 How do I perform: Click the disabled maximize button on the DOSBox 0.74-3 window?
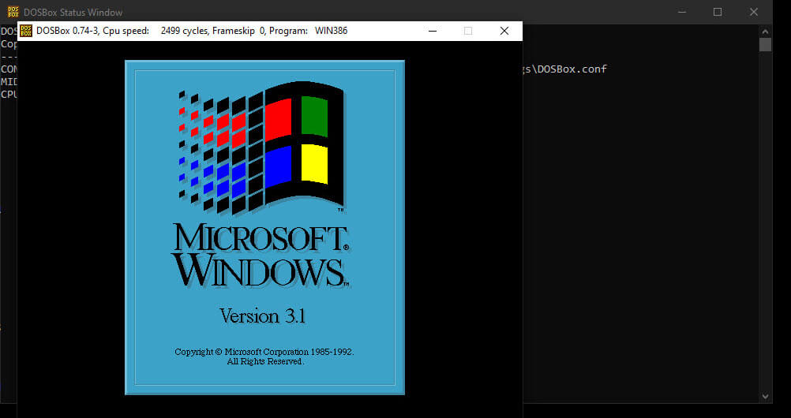click(468, 31)
